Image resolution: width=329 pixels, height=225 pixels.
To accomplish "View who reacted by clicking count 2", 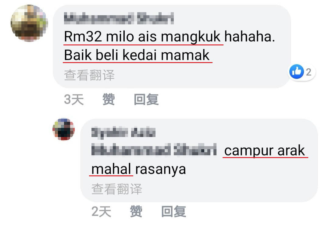I will (x=309, y=72).
